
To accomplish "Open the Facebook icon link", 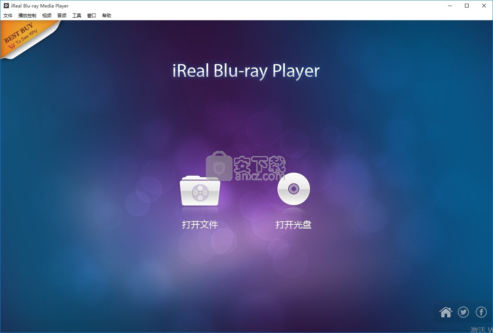I will [x=481, y=312].
